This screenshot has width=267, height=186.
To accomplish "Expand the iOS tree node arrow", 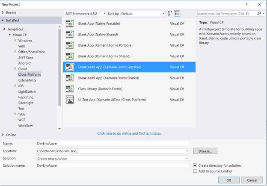I will (x=15, y=86).
